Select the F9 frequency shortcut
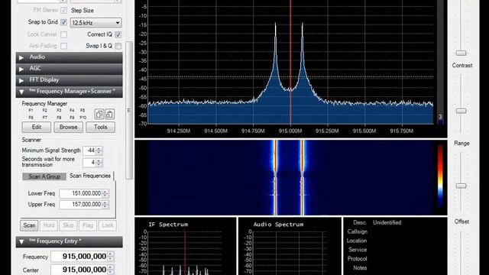Viewport: 489px width, 275px height. tap(72, 118)
